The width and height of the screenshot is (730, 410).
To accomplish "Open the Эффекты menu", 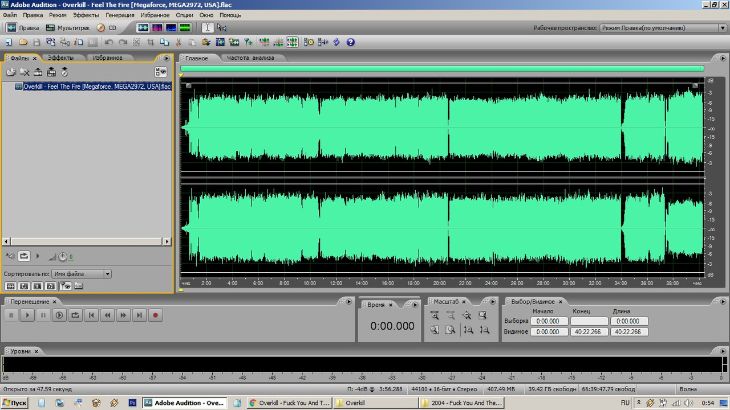I will click(86, 15).
